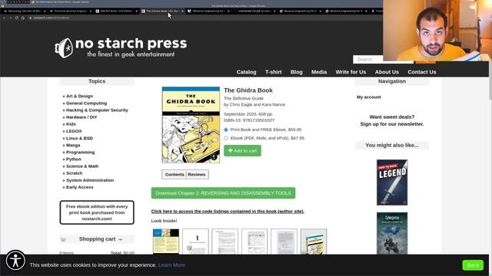The image size is (492, 276).
Task: Close The Ghidra Book browser tab
Action: pos(183,11)
